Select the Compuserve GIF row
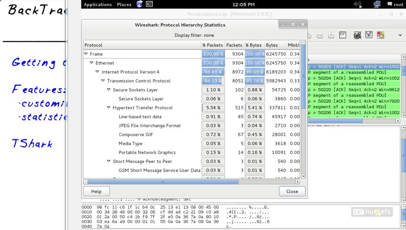This screenshot has width=406, height=230. [192, 135]
